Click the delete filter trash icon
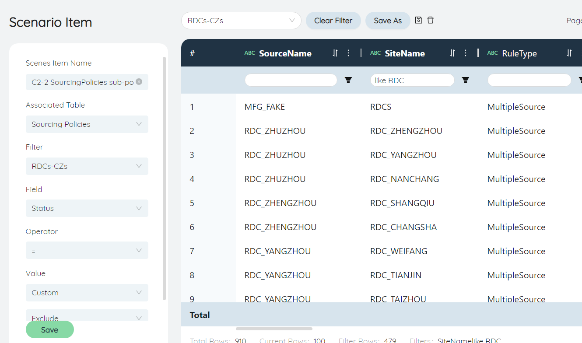 point(431,20)
